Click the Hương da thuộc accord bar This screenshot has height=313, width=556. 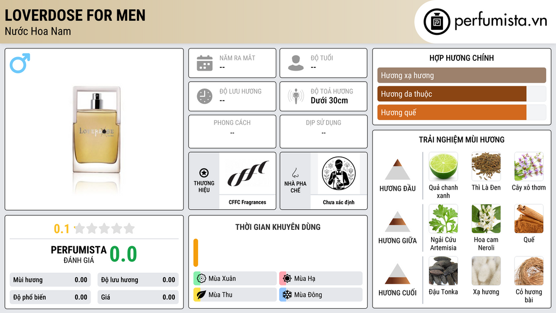(x=462, y=93)
